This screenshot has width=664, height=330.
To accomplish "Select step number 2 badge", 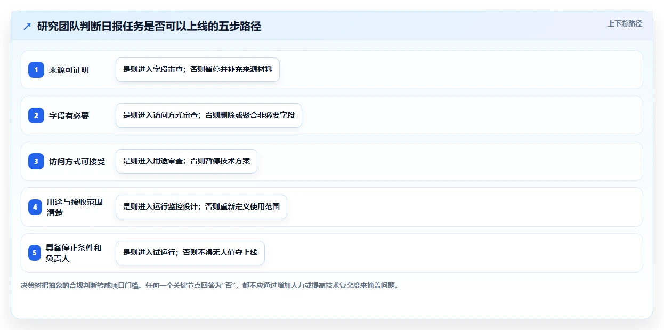I will 36,115.
